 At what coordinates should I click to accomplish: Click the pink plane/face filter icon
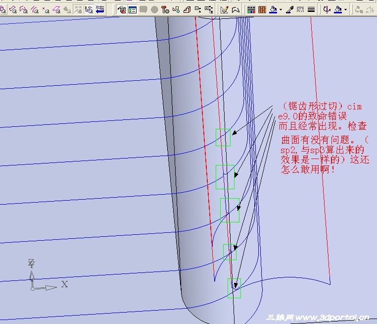[56, 9]
